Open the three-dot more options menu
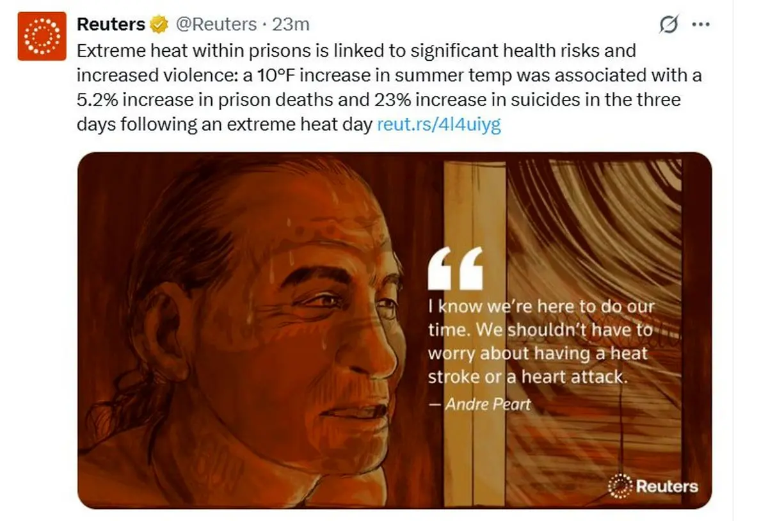This screenshot has width=768, height=521. 701,24
